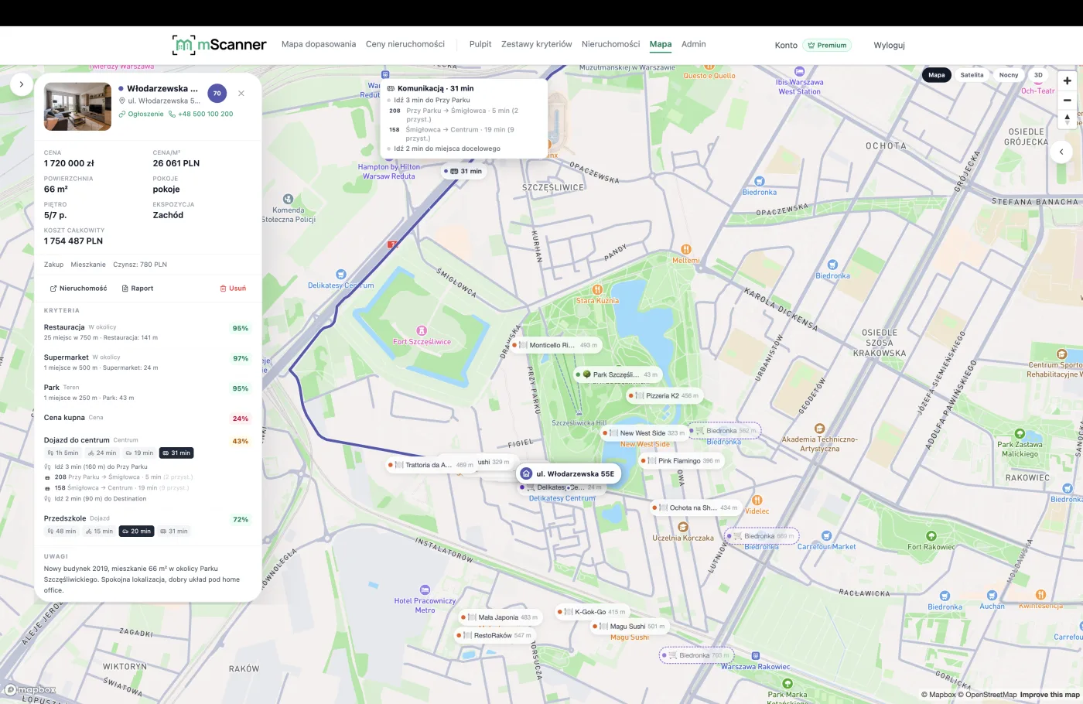Expand the left sidebar arrow
This screenshot has width=1083, height=704.
pyautogui.click(x=22, y=84)
